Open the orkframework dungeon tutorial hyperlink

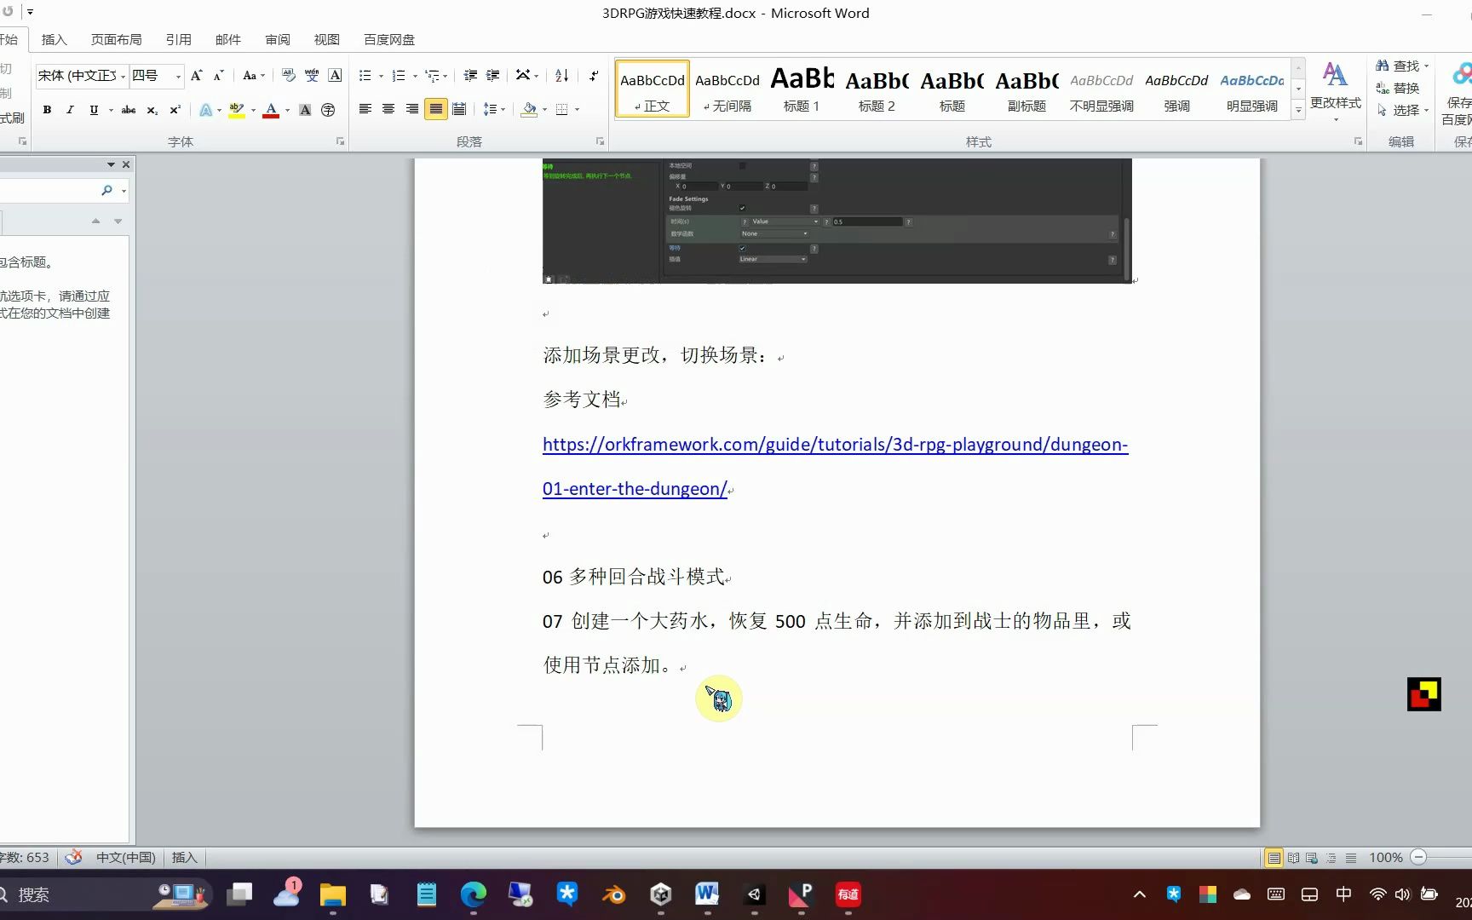835,444
